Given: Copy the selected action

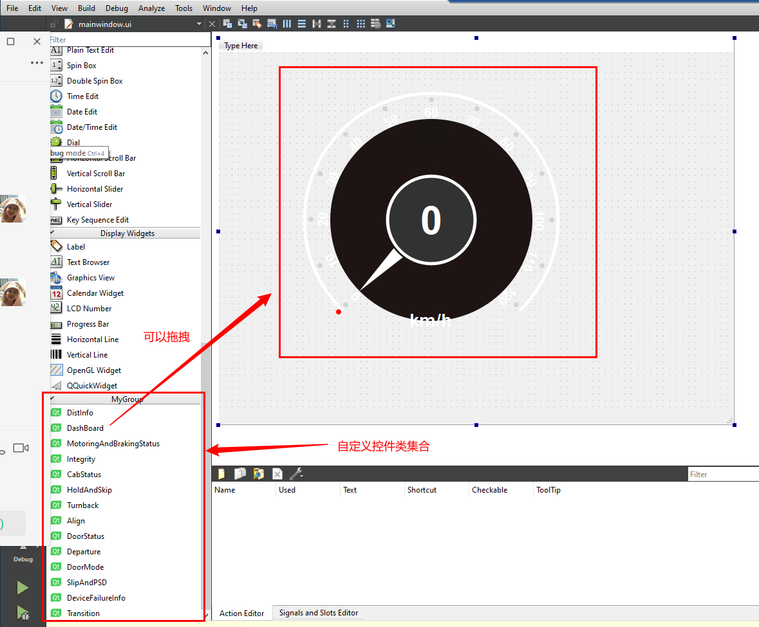Looking at the screenshot, I should coord(240,474).
